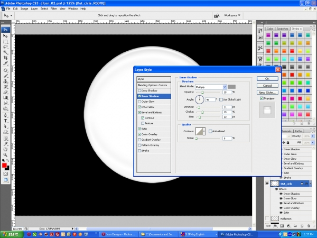The height and width of the screenshot is (238, 317).
Task: Select the Rectangular Marquee tool
Action: 5,42
